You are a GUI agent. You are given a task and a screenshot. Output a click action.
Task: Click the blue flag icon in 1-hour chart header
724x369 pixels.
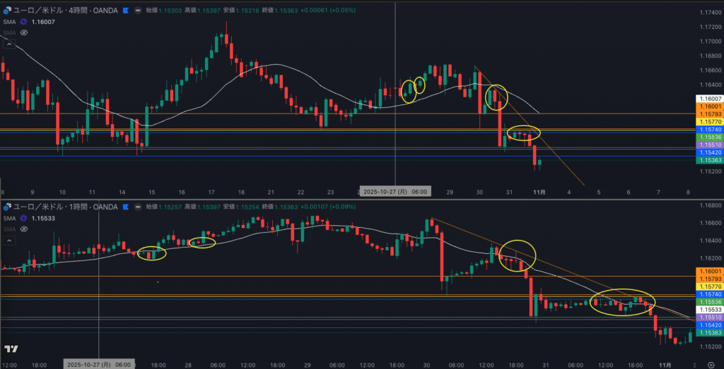pyautogui.click(x=126, y=207)
